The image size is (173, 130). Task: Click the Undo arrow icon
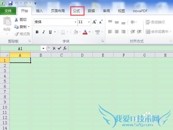coord(17,3)
